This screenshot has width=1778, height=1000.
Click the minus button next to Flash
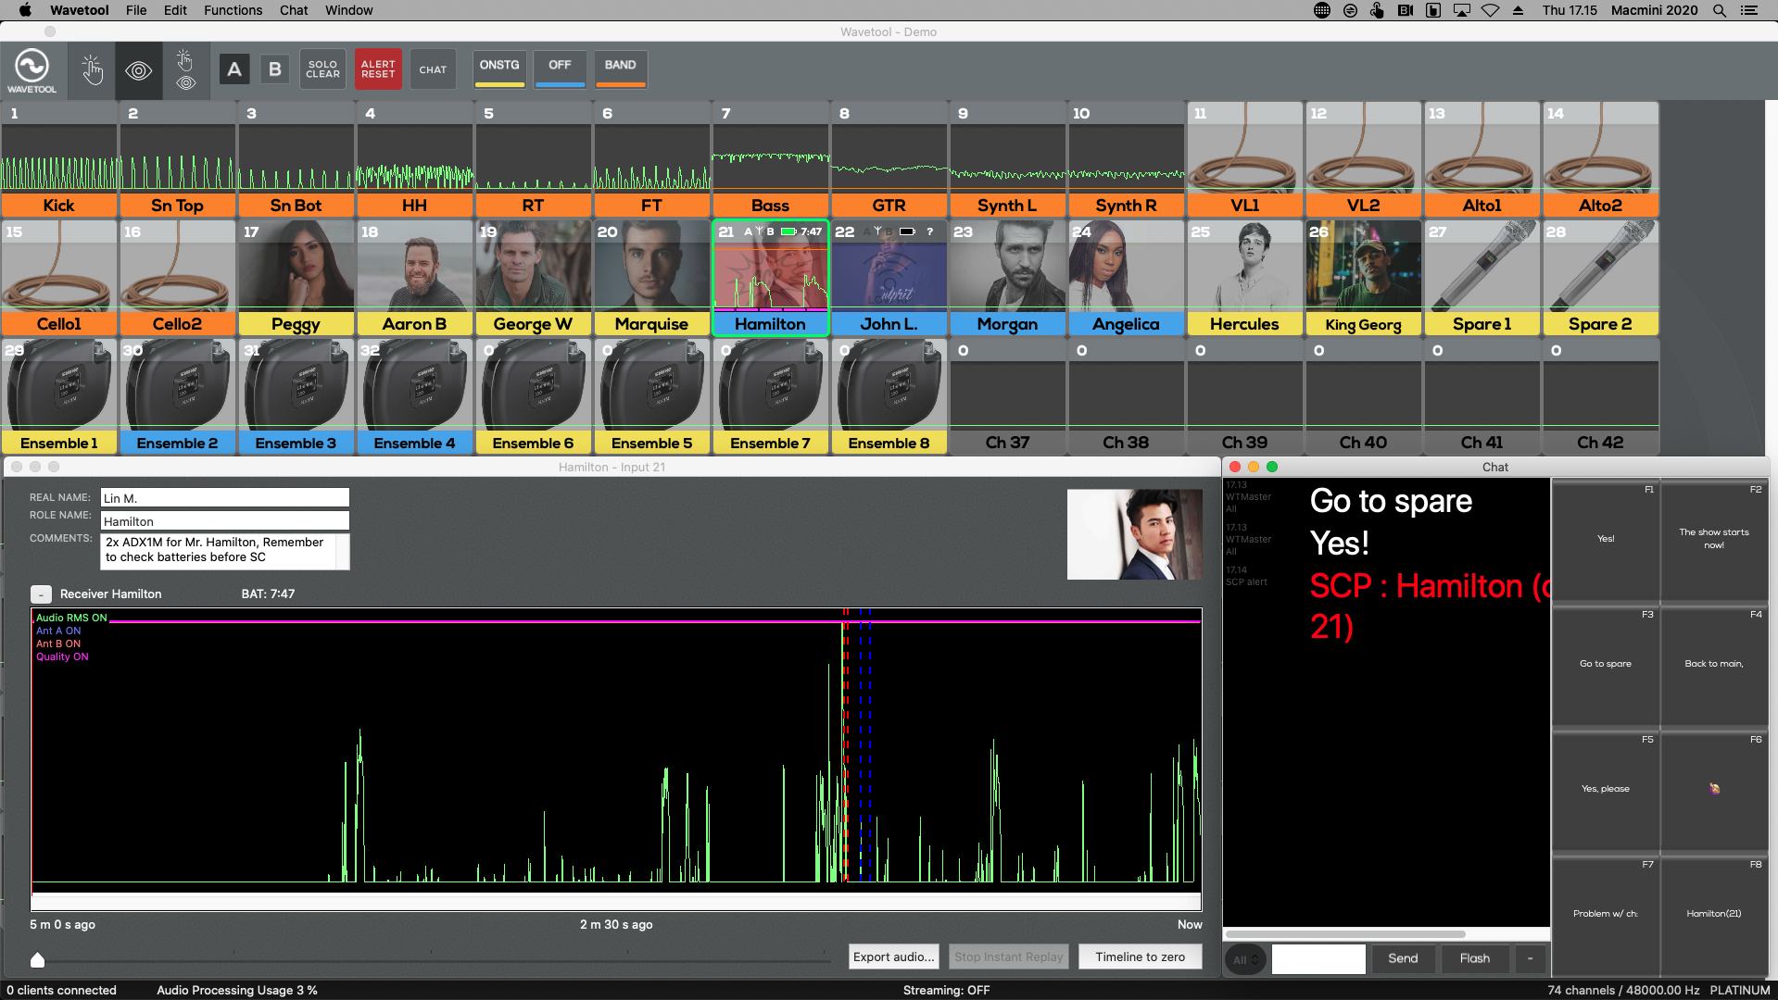[1530, 958]
